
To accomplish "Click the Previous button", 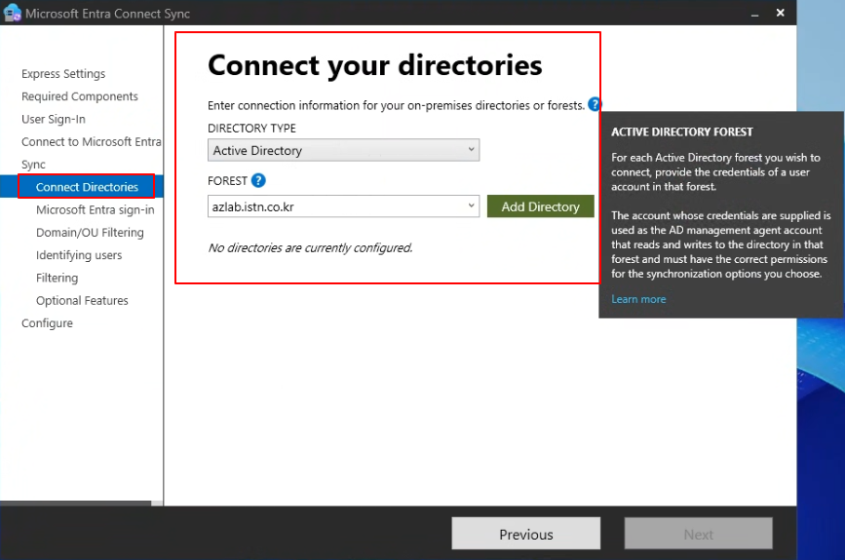I will (526, 534).
